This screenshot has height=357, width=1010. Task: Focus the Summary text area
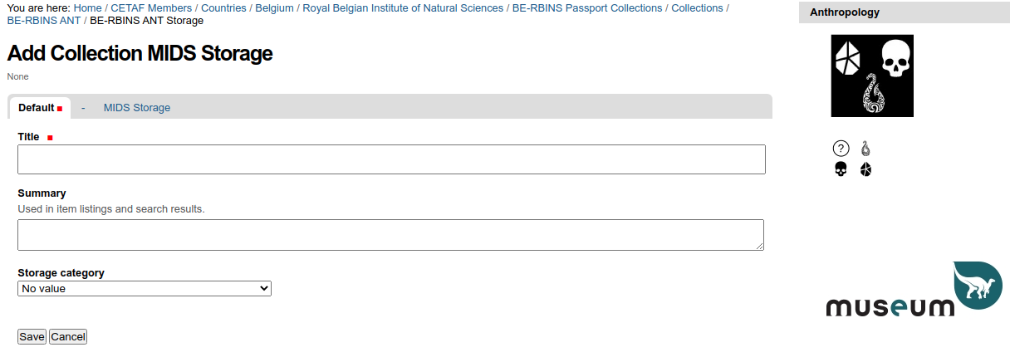pos(390,235)
